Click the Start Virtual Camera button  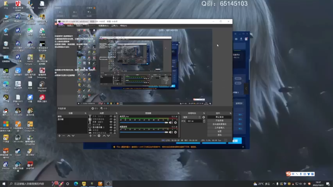coord(219,124)
